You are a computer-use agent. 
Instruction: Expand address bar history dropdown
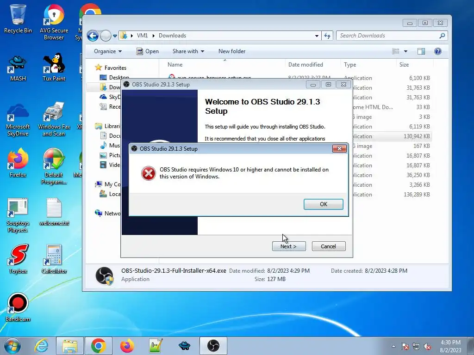pyautogui.click(x=317, y=36)
